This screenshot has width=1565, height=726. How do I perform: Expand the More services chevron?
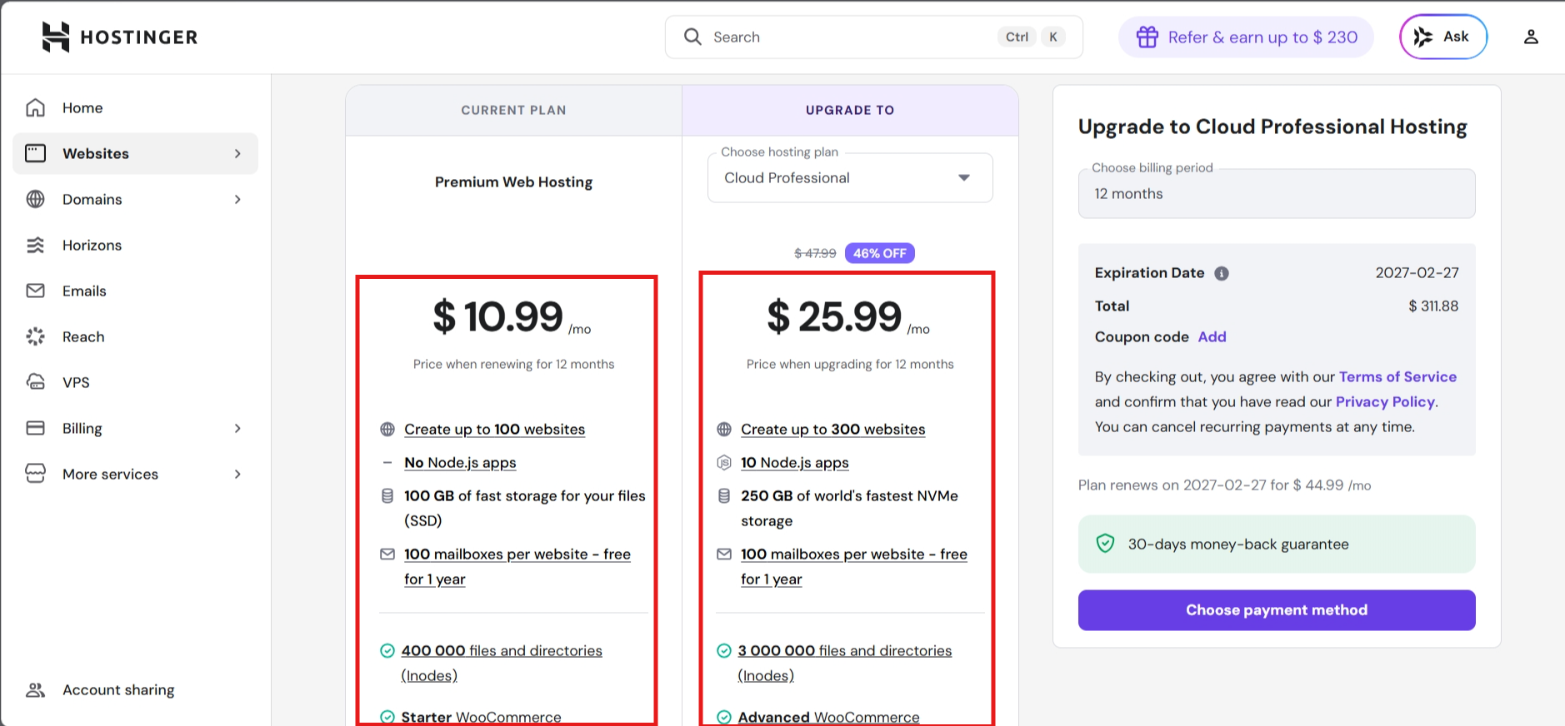pos(237,474)
